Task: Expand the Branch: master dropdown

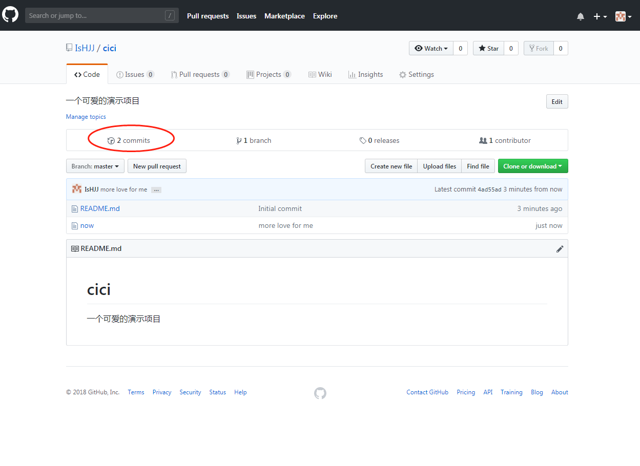Action: 95,166
